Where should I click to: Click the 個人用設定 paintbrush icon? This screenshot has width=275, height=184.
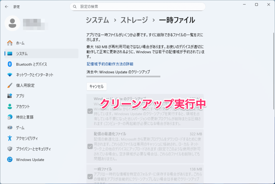coord(10,86)
